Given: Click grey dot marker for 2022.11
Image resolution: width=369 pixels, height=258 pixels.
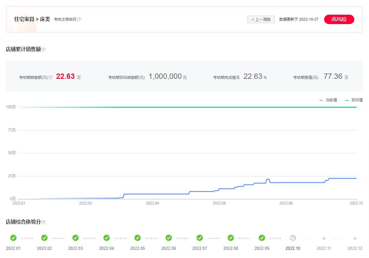Looking at the screenshot, I should tap(324, 238).
